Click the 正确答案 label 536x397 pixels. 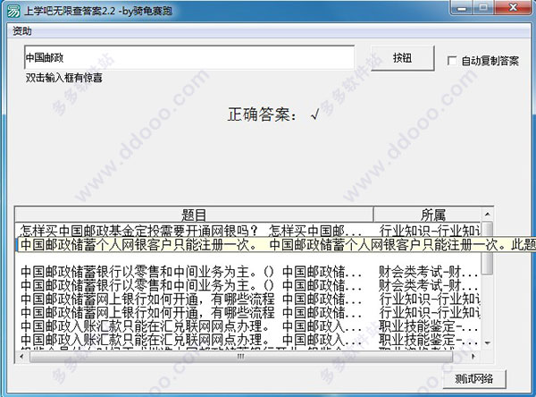262,114
